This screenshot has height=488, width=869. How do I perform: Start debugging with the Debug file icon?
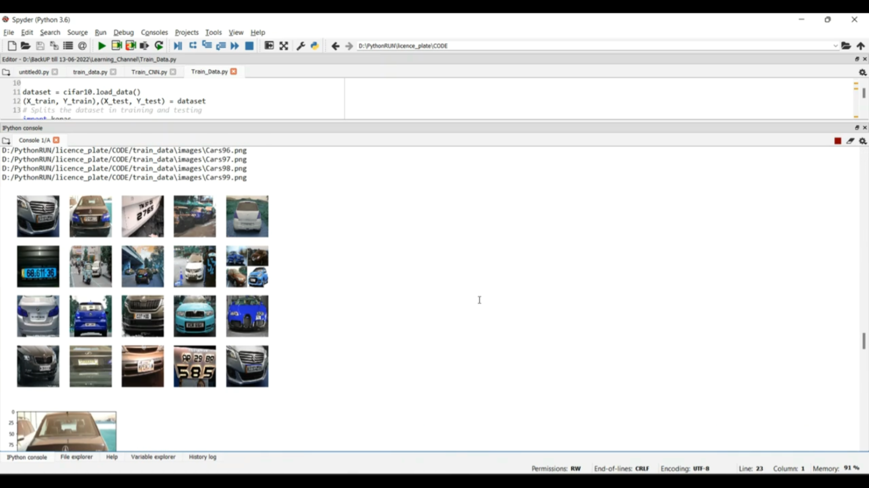[x=178, y=46]
